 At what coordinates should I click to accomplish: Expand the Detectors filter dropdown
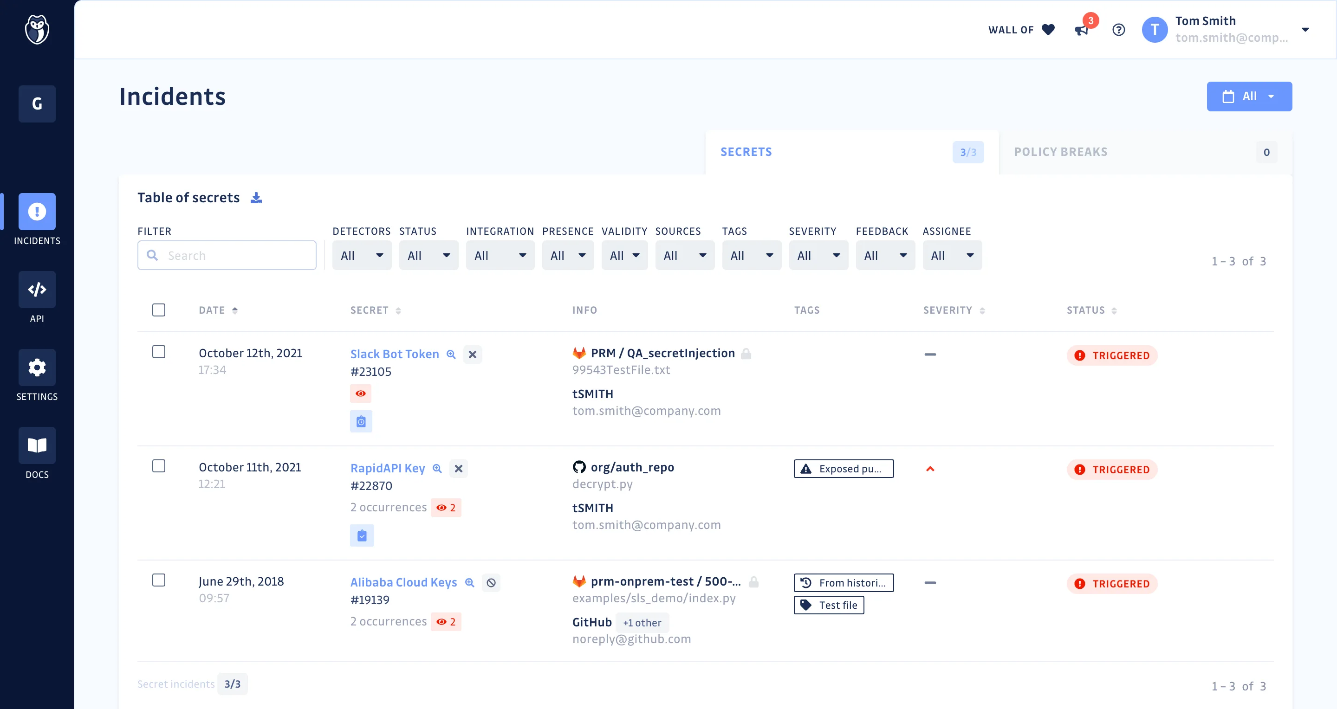[362, 255]
